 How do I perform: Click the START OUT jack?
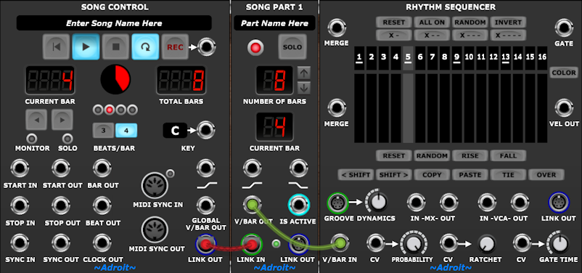(x=61, y=168)
